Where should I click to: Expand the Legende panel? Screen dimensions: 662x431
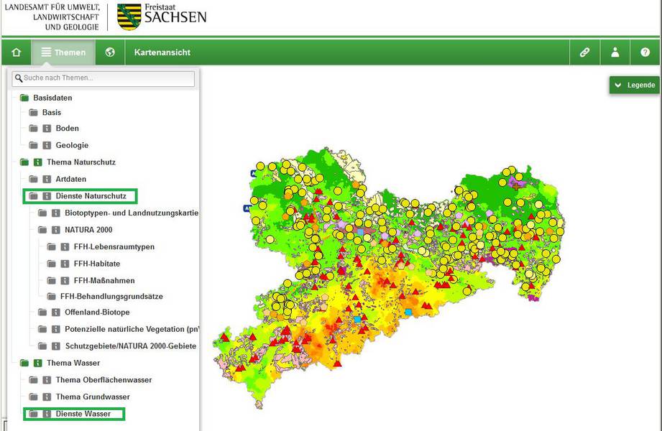[x=635, y=85]
